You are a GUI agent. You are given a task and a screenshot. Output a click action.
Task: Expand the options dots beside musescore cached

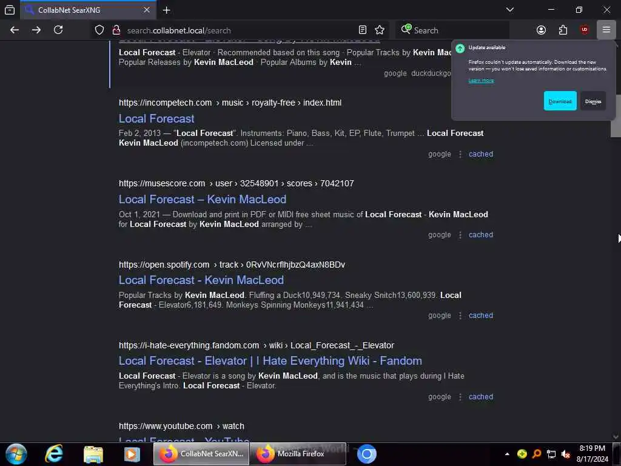tap(460, 235)
